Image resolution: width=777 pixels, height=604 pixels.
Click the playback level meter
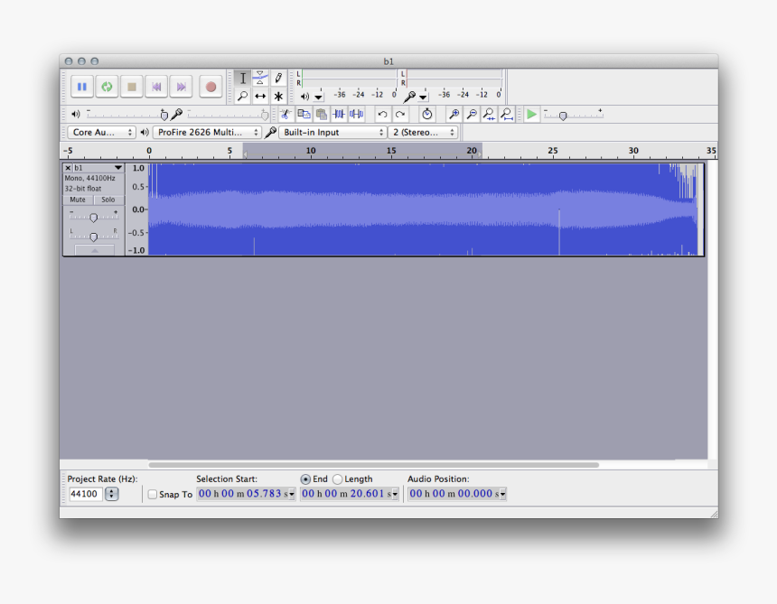[350, 79]
